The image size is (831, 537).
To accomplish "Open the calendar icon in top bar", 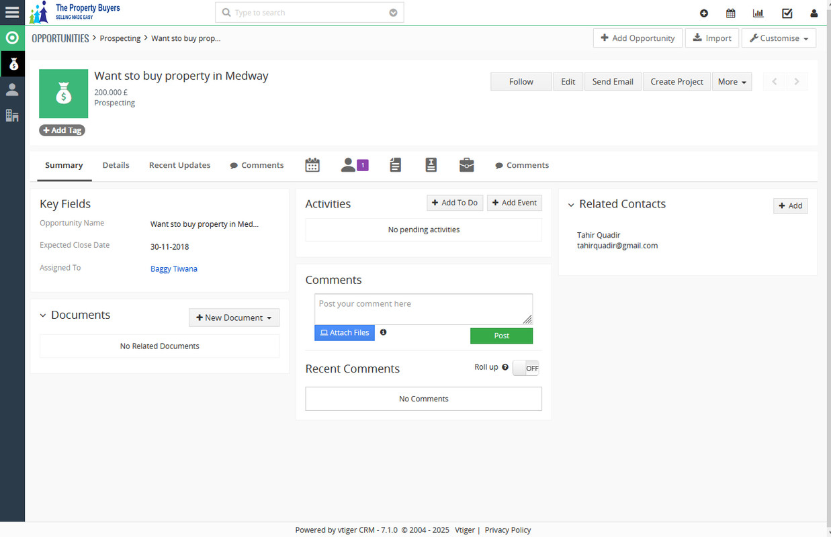I will coord(730,13).
